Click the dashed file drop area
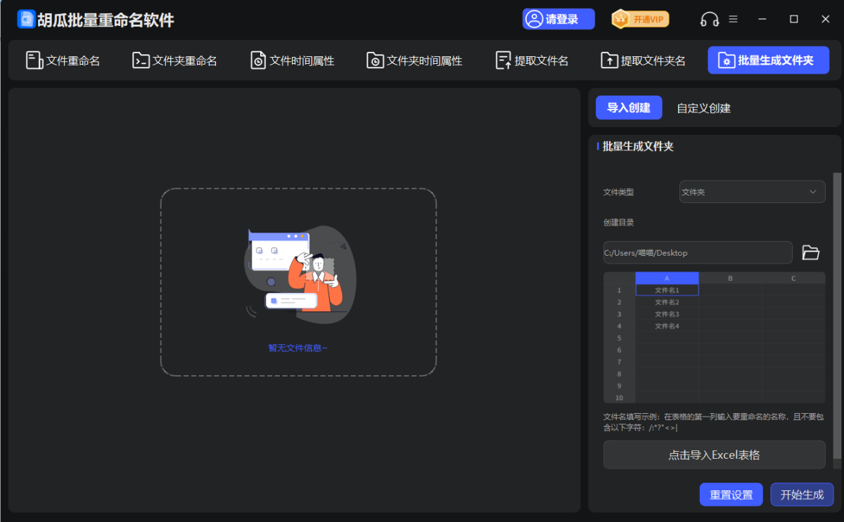844x522 pixels. click(x=298, y=282)
